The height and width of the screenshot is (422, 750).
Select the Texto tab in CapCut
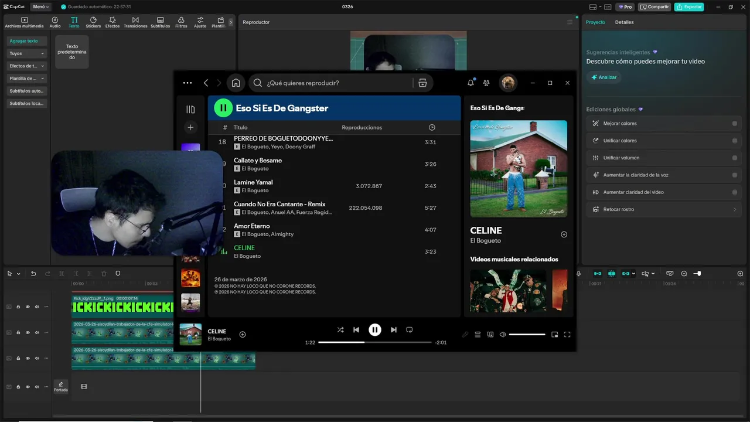click(74, 22)
